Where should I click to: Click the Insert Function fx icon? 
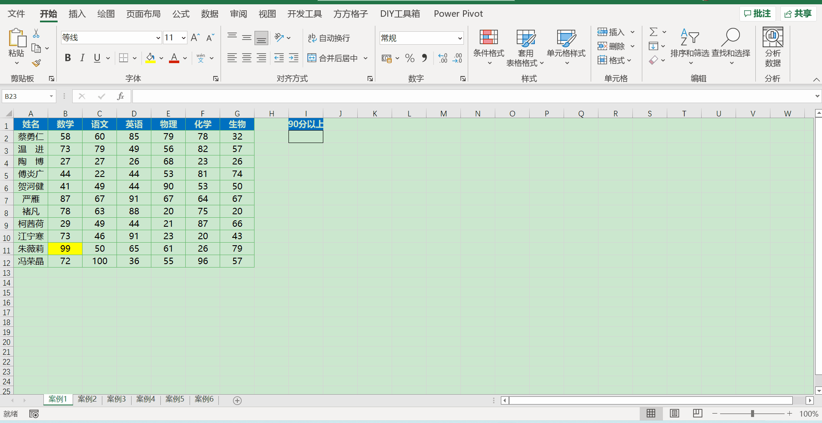tap(121, 96)
